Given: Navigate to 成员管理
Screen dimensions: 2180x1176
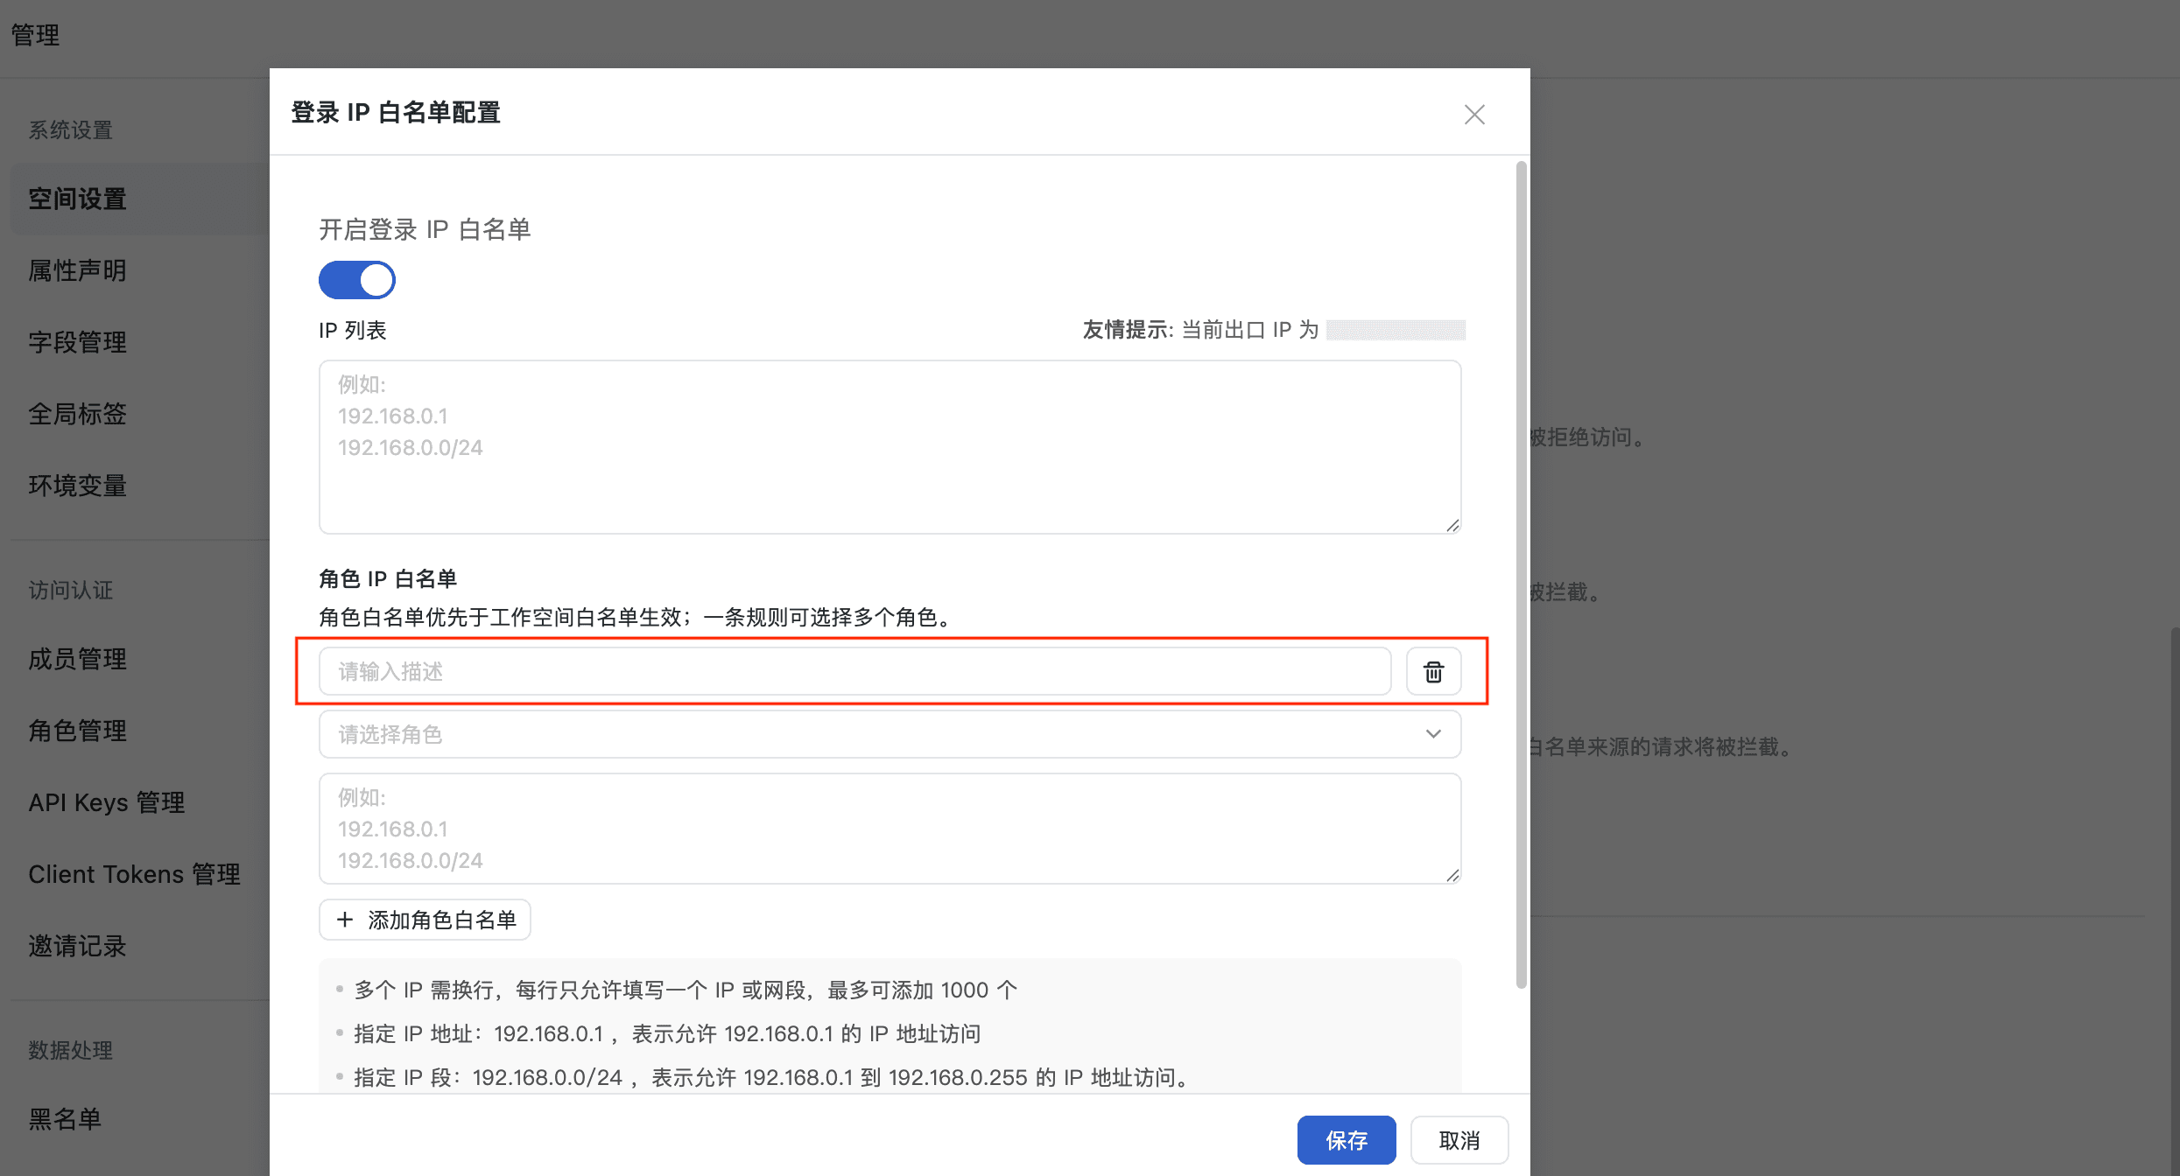Looking at the screenshot, I should pyautogui.click(x=77, y=660).
